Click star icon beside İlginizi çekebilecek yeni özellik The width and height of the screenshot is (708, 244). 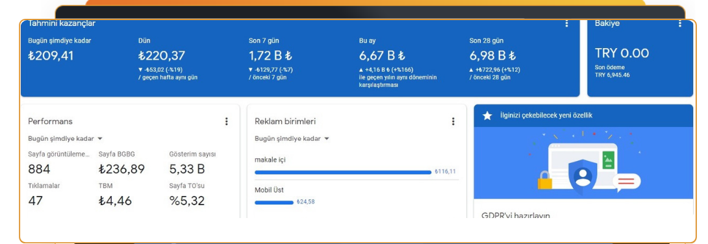click(x=487, y=116)
